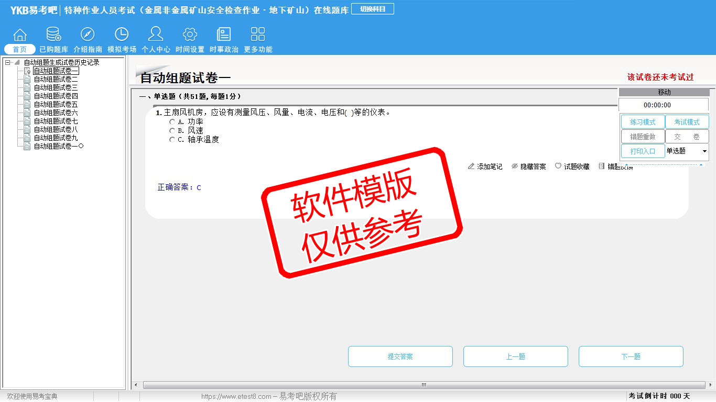Switch to 考试模式 exam mode
Image resolution: width=716 pixels, height=402 pixels.
687,122
